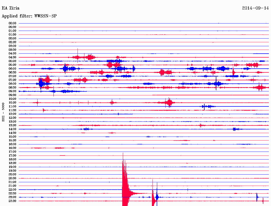Select the 11:00 time label
The height and width of the screenshot is (206, 271).
(x=12, y=106)
